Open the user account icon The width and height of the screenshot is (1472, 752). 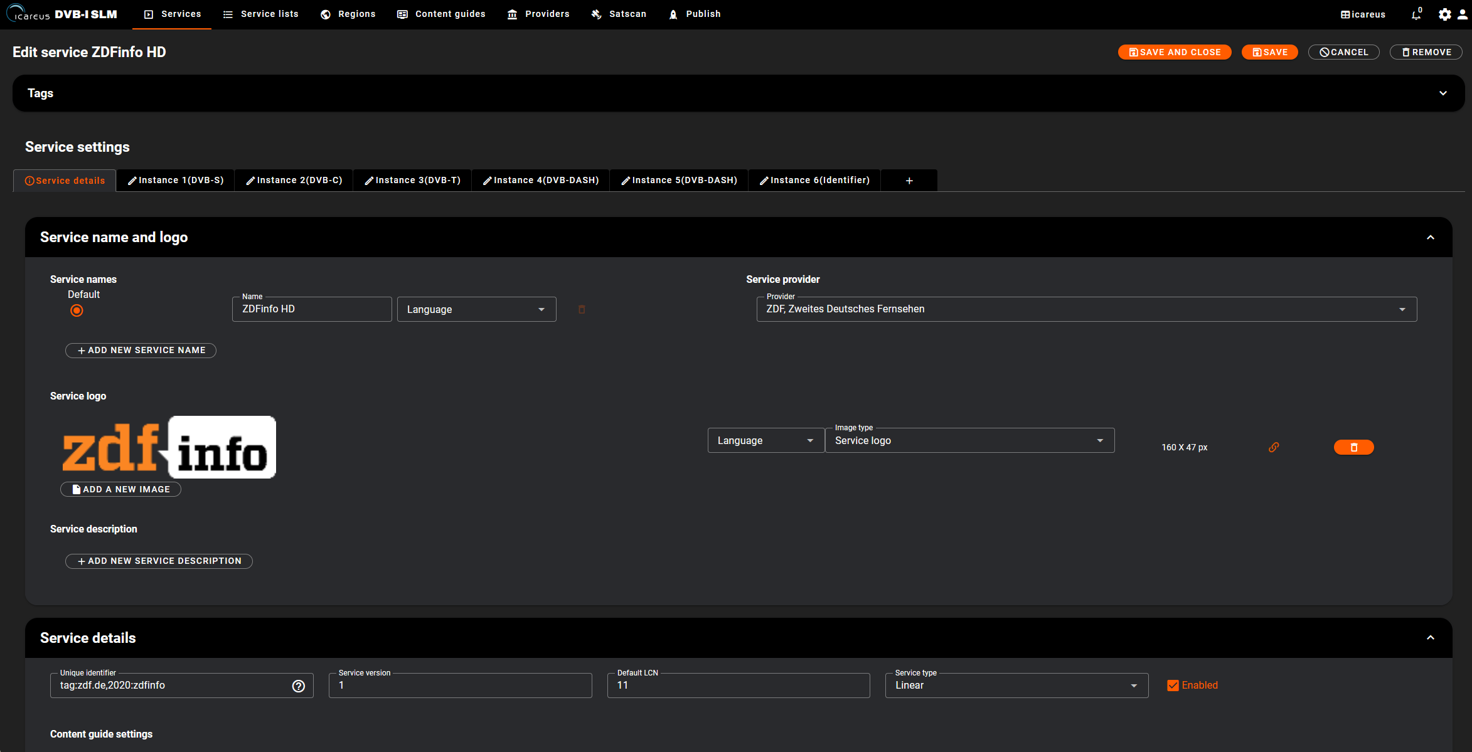[1463, 14]
